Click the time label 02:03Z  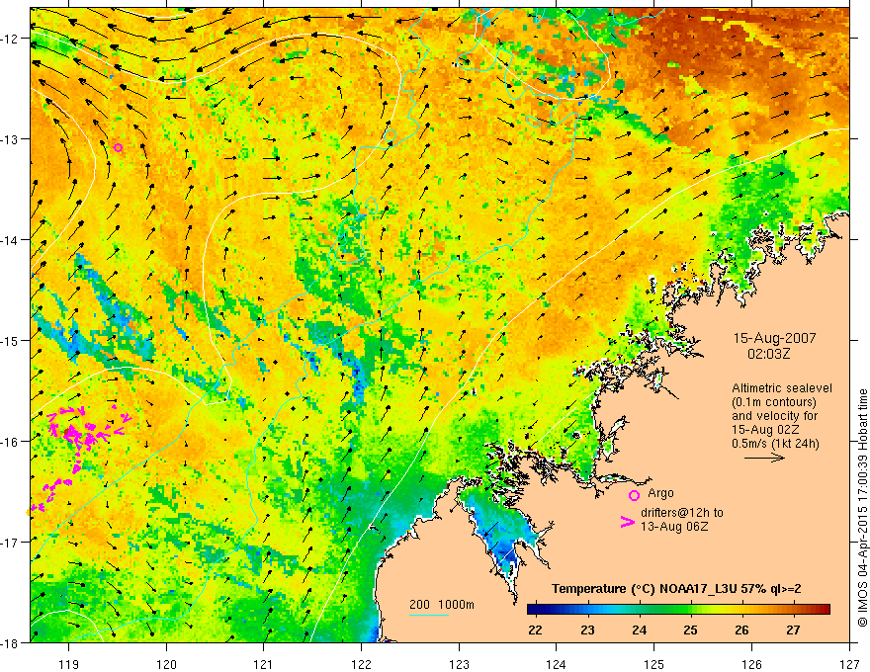coord(768,353)
